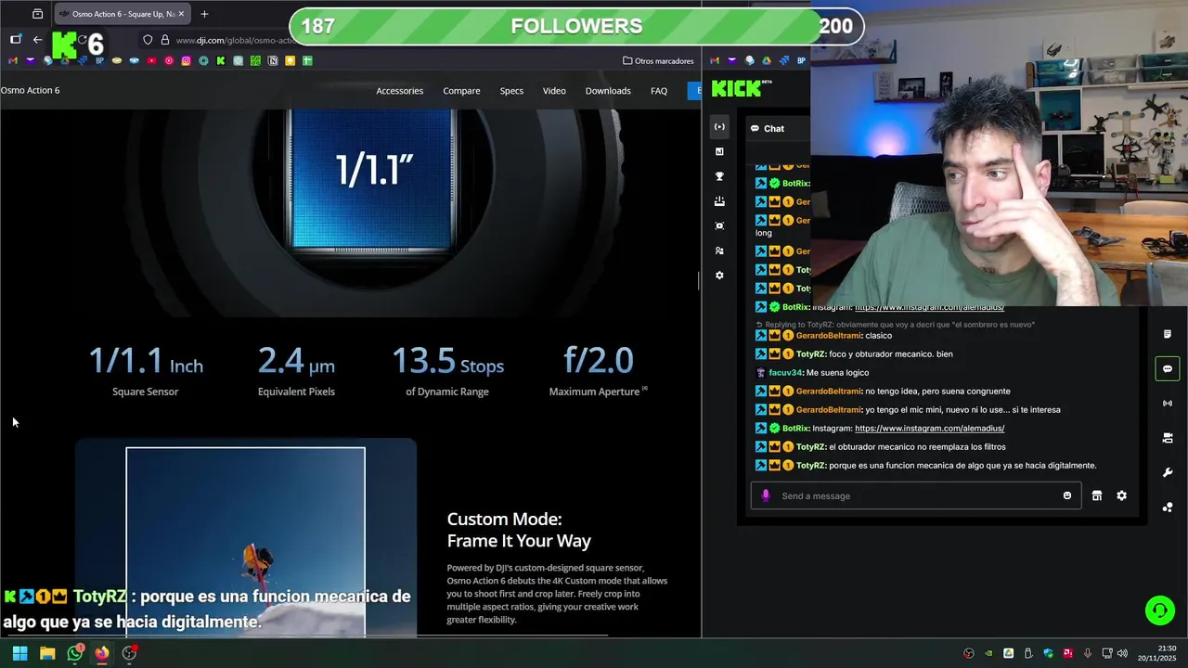
Task: Click 1/1.1 Inch Square Sensor text
Action: (x=146, y=371)
